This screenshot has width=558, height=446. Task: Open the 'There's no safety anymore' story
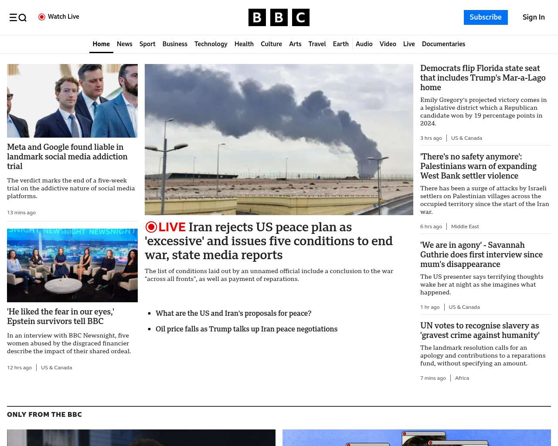478,166
